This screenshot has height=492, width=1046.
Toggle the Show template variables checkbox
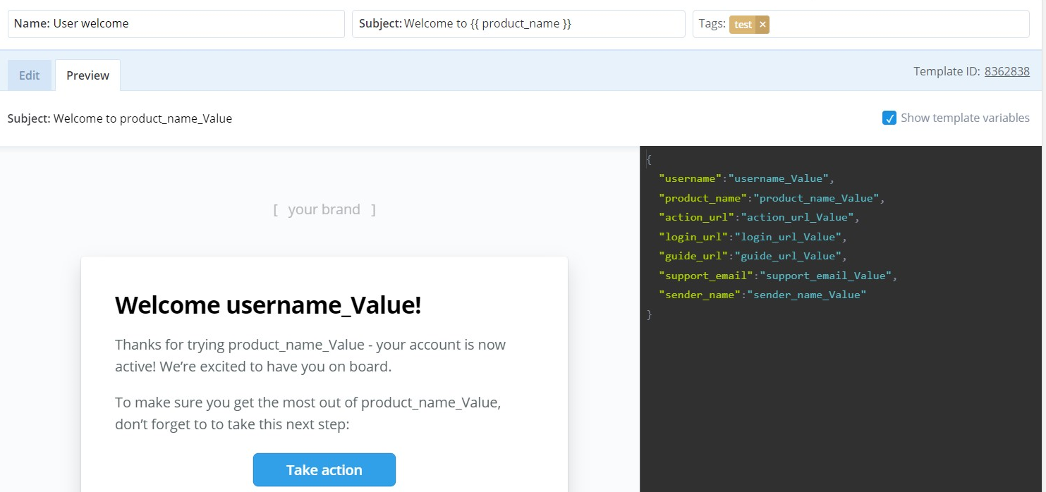pos(889,118)
